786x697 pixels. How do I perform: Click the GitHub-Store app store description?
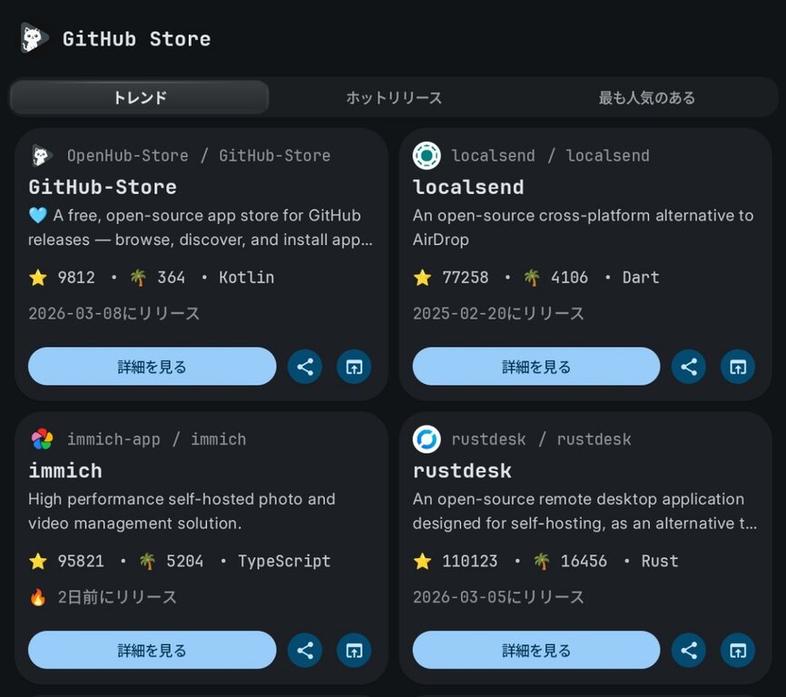[201, 228]
